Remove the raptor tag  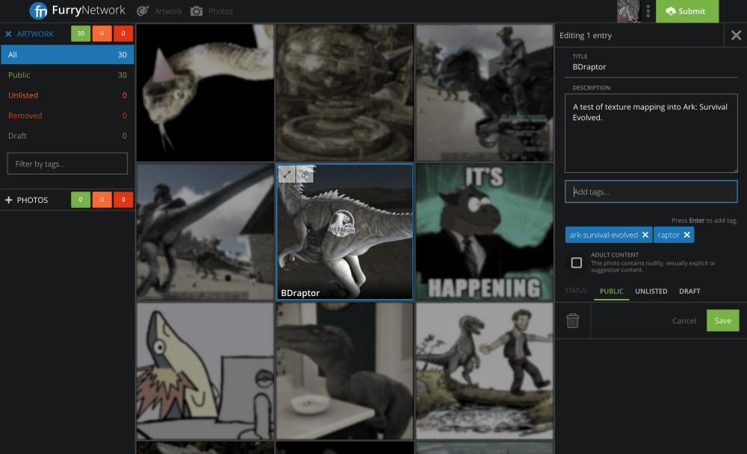coord(686,235)
